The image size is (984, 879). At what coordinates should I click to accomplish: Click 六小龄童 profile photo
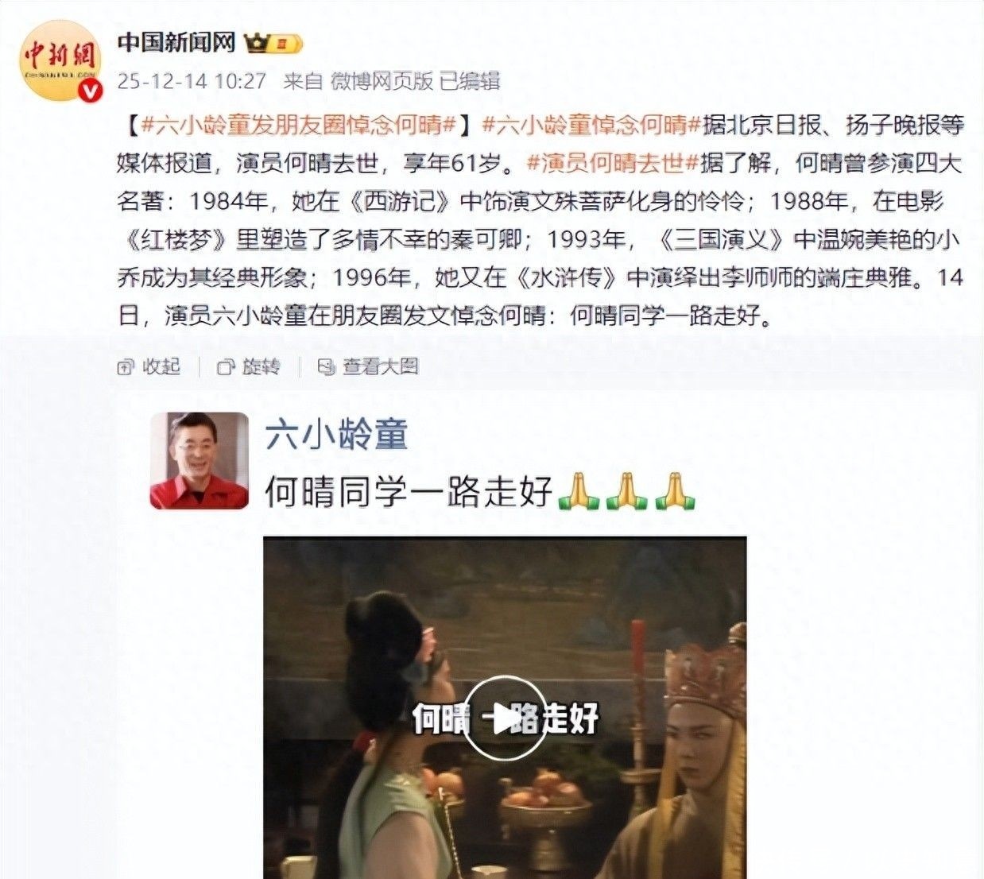pos(200,461)
